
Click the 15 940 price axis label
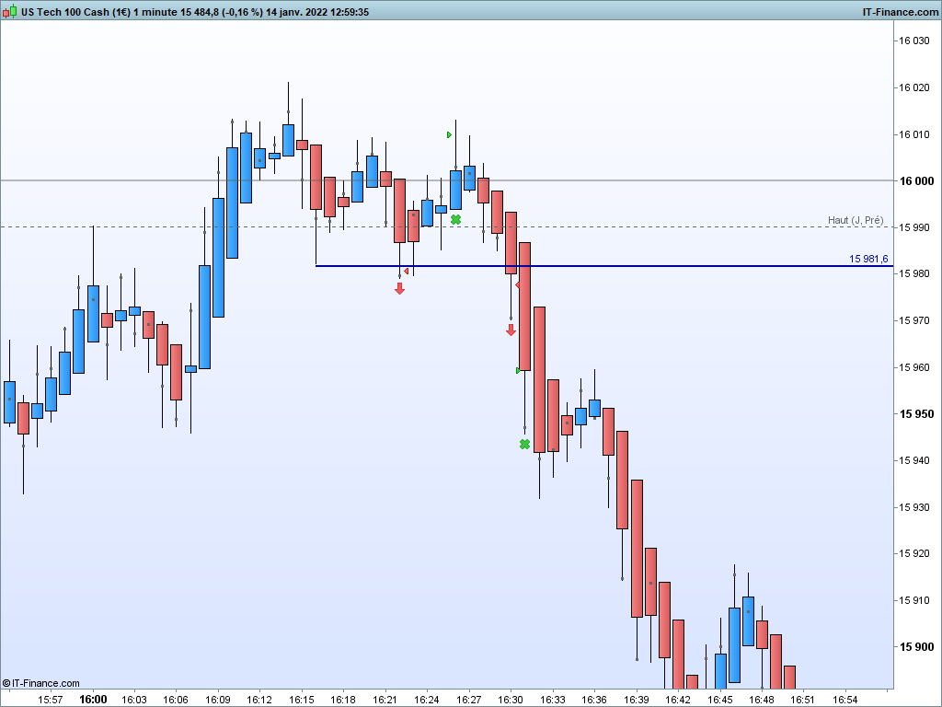(913, 460)
